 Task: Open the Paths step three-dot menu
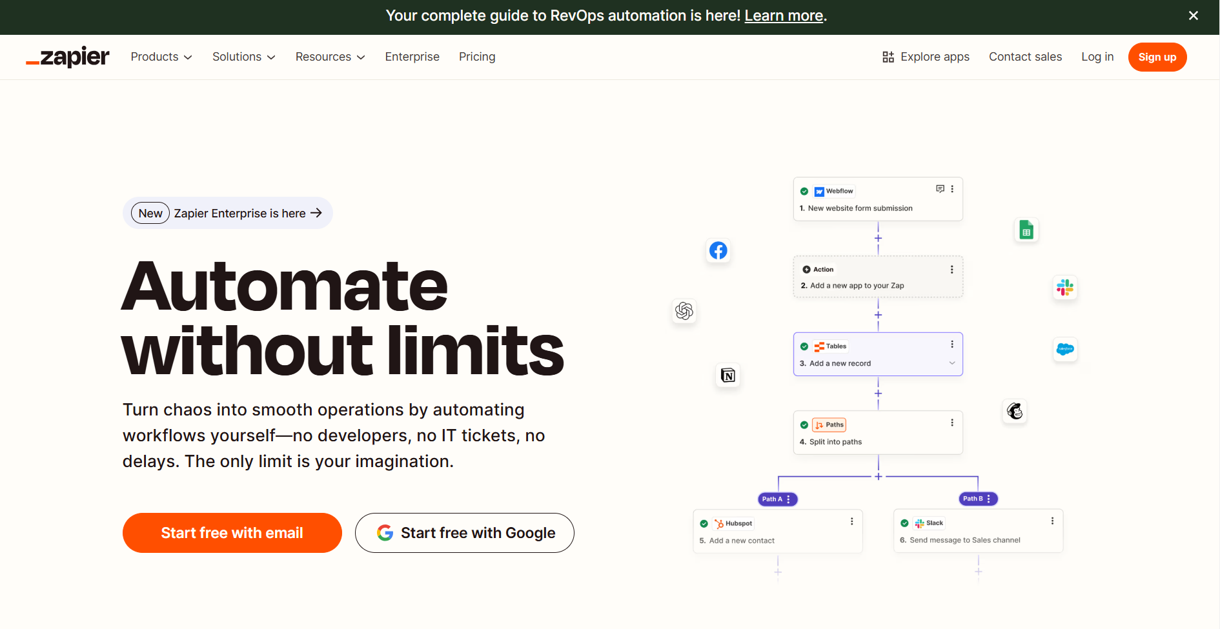coord(952,423)
